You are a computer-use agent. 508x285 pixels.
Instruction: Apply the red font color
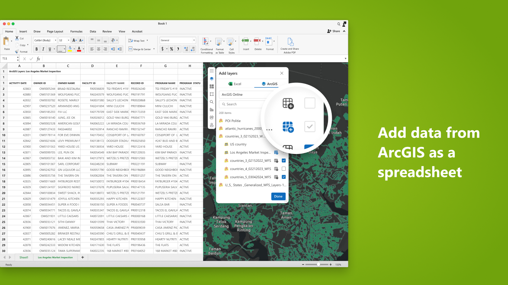pyautogui.click(x=79, y=49)
